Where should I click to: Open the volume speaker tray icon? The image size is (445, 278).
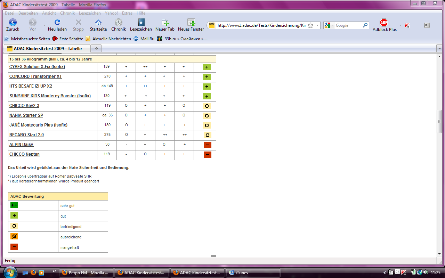pos(426,273)
